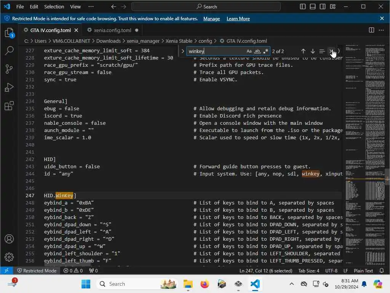The image size is (390, 293).
Task: Switch to the xenia.config.toml tab
Action: click(112, 30)
